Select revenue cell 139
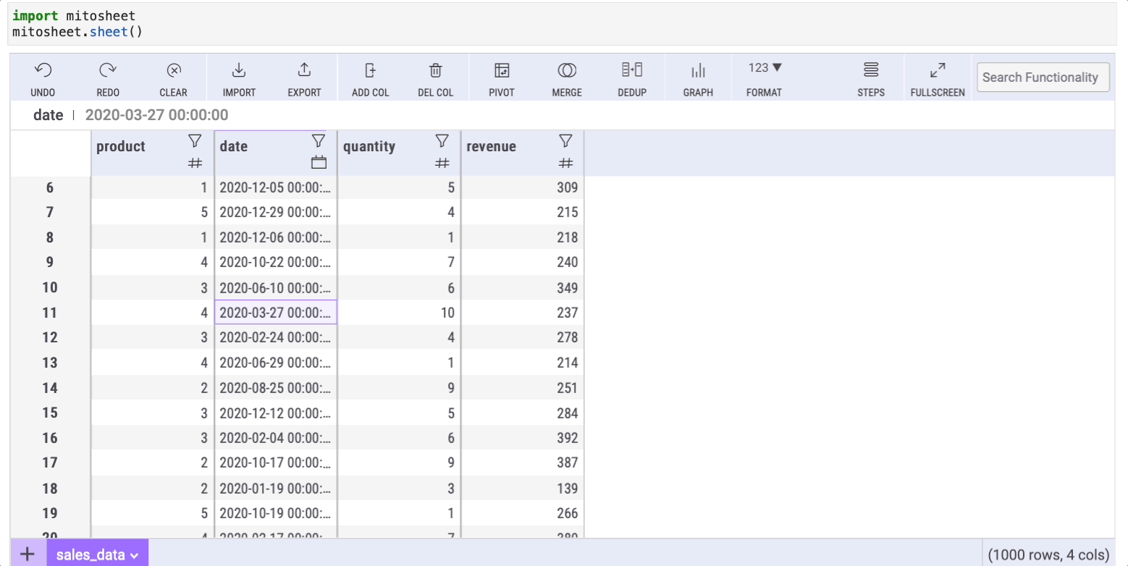 [522, 488]
